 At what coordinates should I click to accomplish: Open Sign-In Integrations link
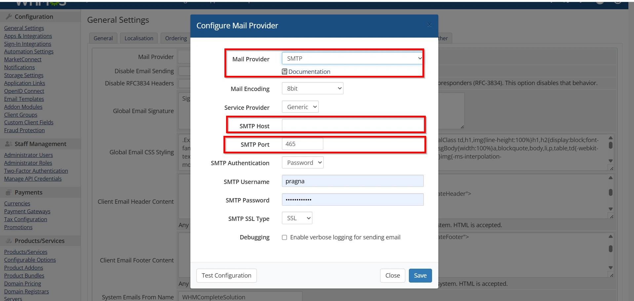point(27,44)
